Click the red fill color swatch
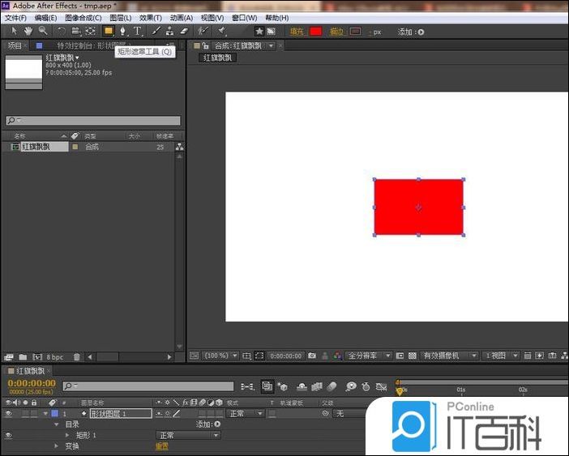The height and width of the screenshot is (456, 569). point(315,32)
